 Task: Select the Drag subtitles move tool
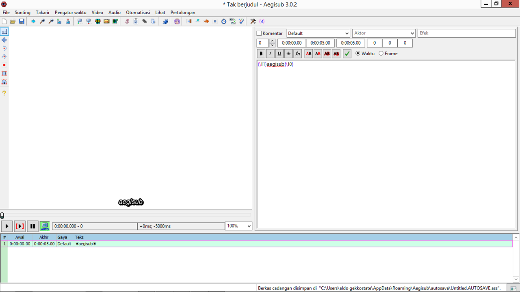[x=4, y=40]
